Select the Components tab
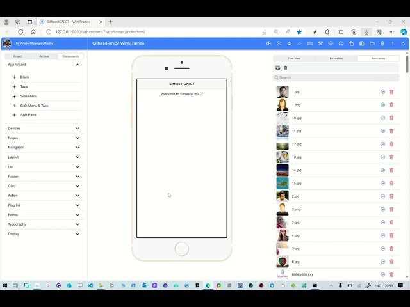Screen dimensions: 410x307 tap(70, 56)
